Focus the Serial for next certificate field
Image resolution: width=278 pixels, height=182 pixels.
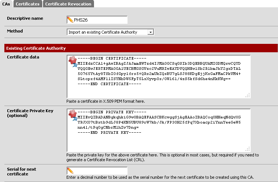click(100, 171)
